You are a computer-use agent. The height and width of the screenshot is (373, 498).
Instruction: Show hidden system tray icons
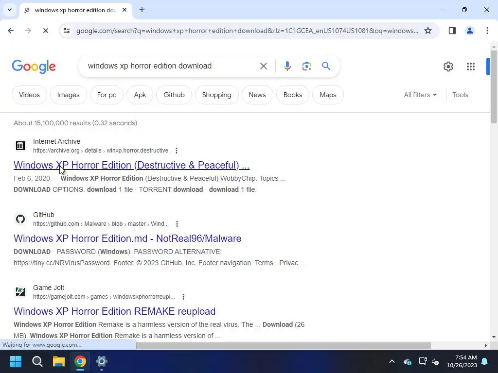point(392,361)
